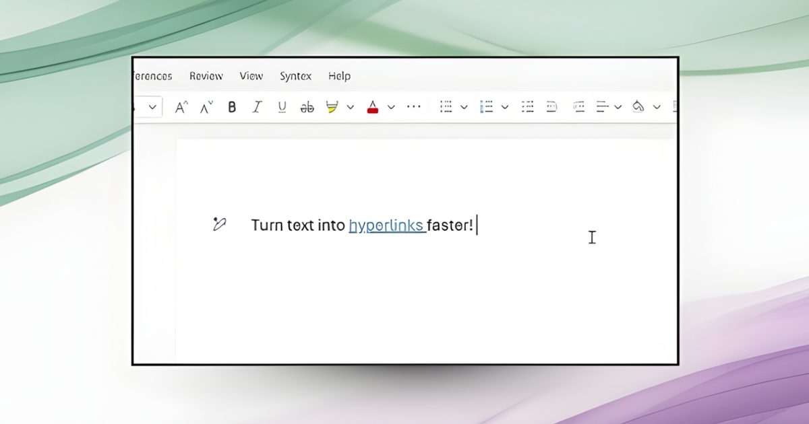This screenshot has width=809, height=424.
Task: Expand the highlight color dropdown arrow
Action: (350, 107)
